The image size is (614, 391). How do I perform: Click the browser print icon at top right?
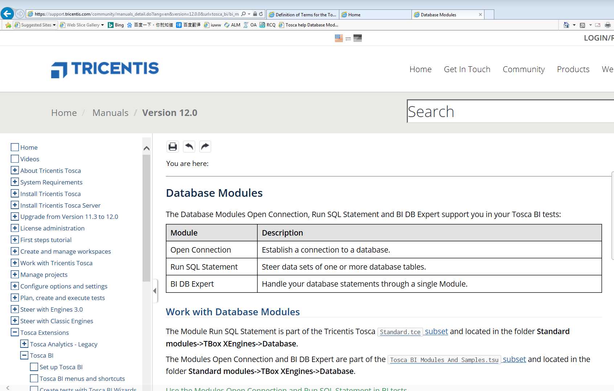click(608, 25)
